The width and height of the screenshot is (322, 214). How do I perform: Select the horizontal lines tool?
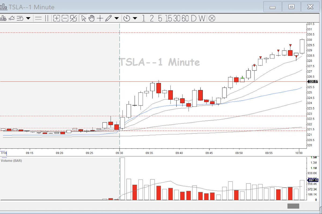point(38,18)
